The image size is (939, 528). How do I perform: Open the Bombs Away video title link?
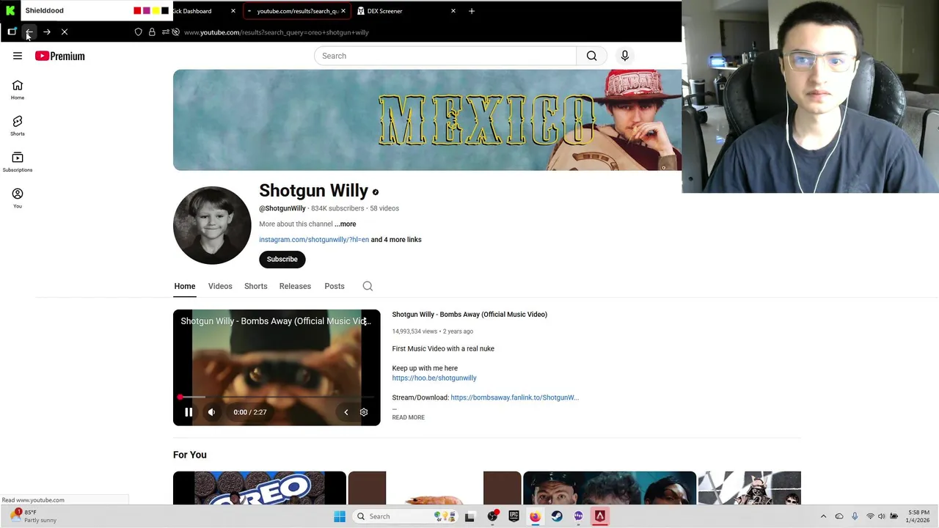469,315
